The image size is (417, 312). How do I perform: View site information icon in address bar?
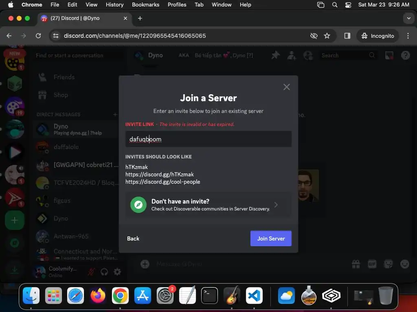(x=55, y=36)
